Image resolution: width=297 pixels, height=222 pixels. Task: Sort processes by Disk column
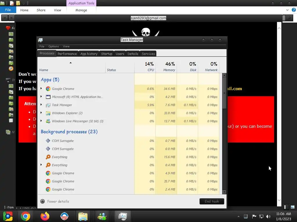188,67
